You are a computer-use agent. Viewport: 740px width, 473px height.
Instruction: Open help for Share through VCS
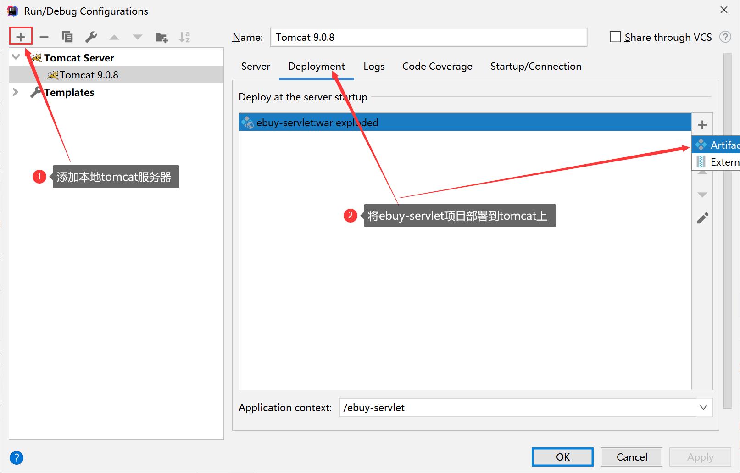725,37
